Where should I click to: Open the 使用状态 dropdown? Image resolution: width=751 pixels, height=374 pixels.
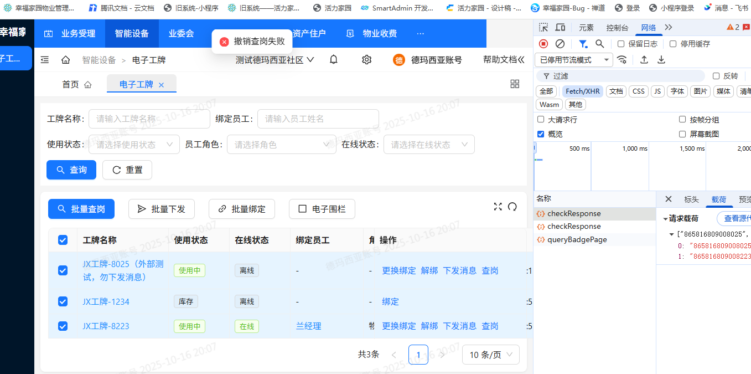(134, 145)
